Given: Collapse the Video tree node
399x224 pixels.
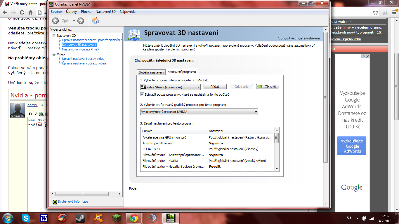Looking at the screenshot, I should [x=54, y=54].
